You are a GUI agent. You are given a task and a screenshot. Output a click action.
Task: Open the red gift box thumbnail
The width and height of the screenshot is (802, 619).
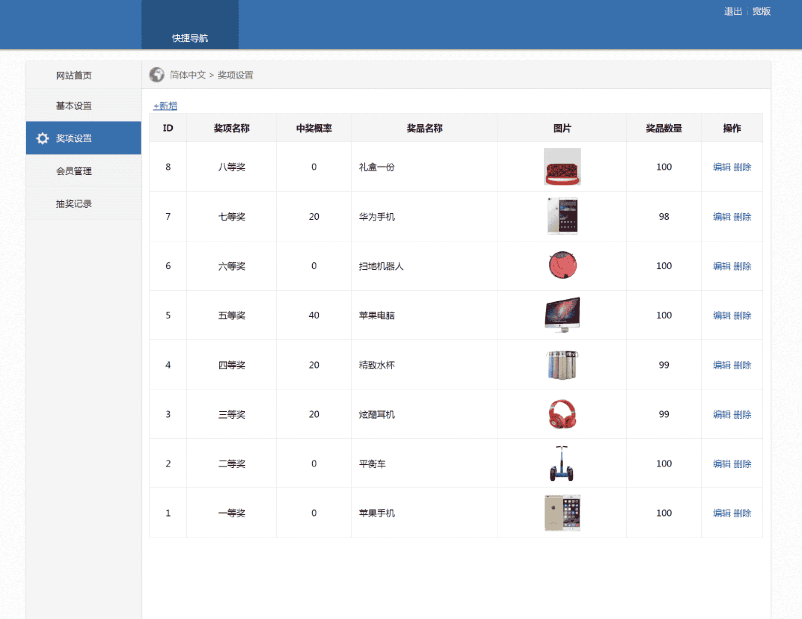tap(562, 167)
